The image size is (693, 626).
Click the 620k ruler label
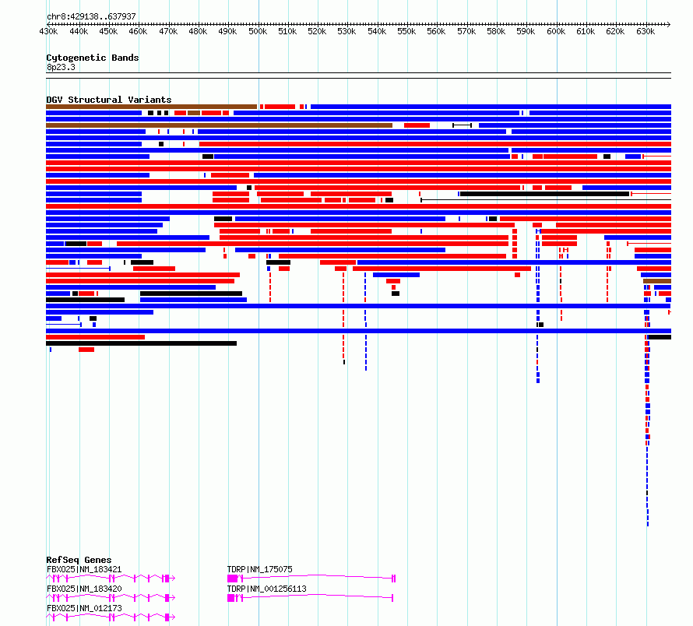tap(615, 31)
